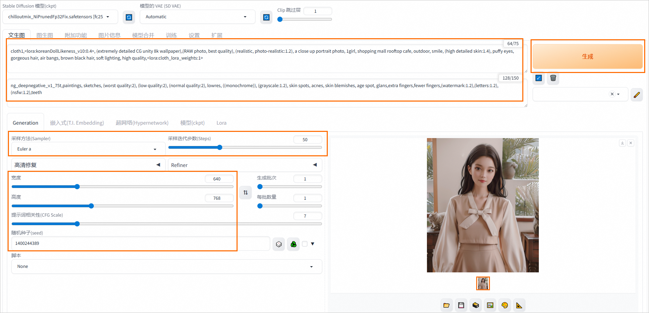Open the 嵌入式(T.I. Embedding) sub-tab

77,123
